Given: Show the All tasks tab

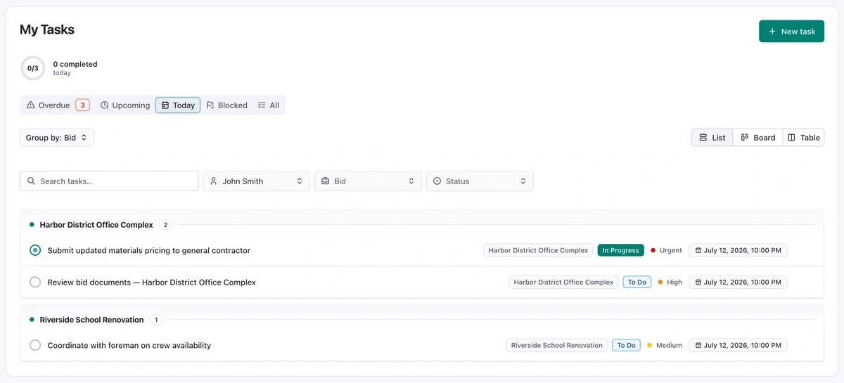Looking at the screenshot, I should tap(269, 105).
